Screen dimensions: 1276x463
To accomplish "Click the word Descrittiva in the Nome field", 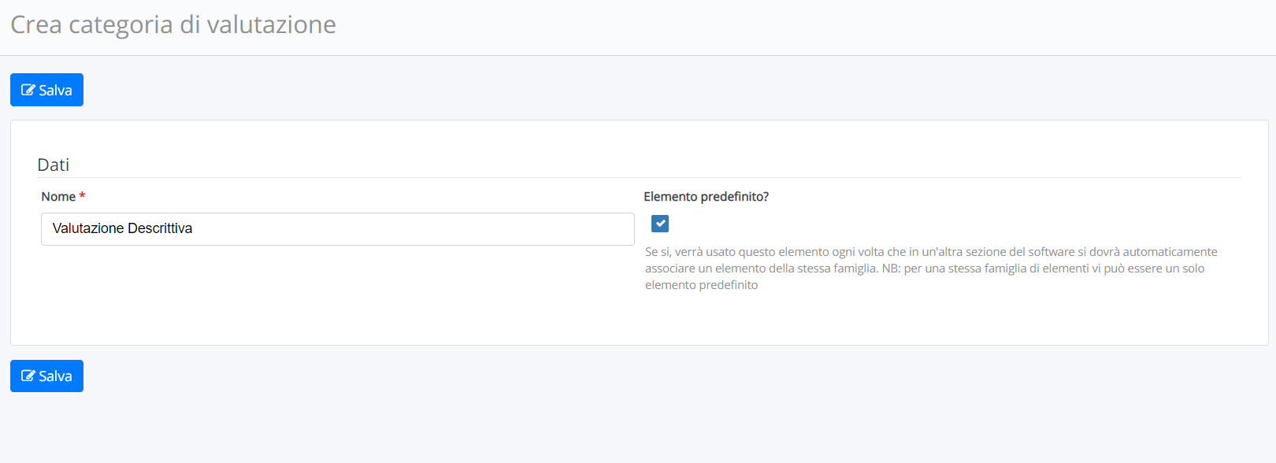I will point(160,228).
